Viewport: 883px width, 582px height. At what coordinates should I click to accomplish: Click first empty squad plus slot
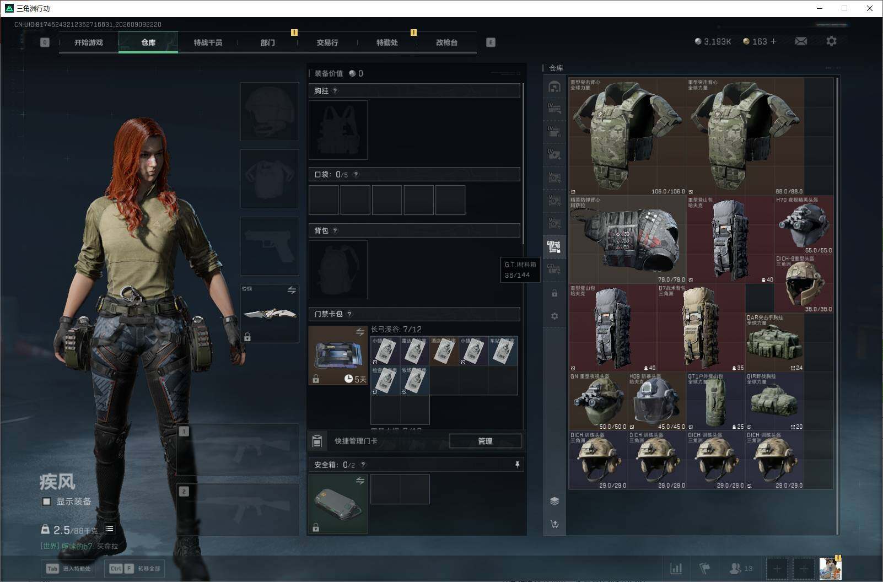tap(777, 568)
